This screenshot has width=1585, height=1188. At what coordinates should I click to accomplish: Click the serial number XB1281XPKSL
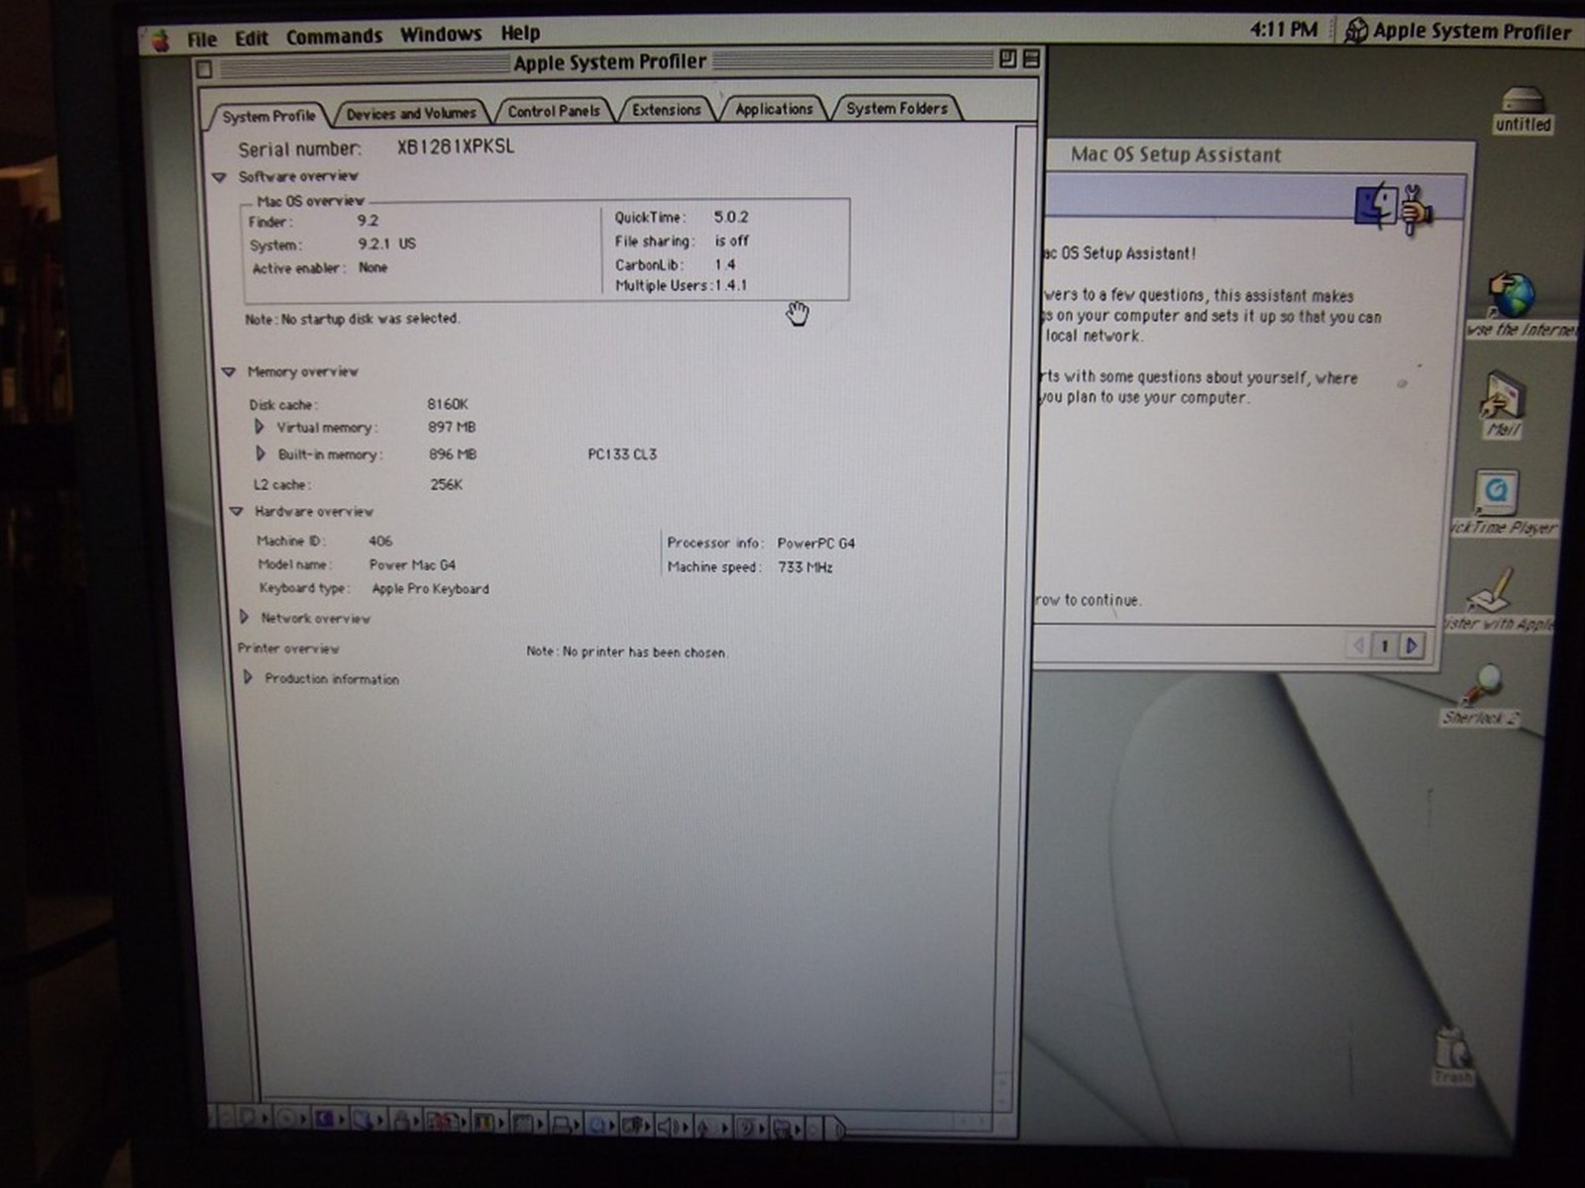tap(456, 147)
